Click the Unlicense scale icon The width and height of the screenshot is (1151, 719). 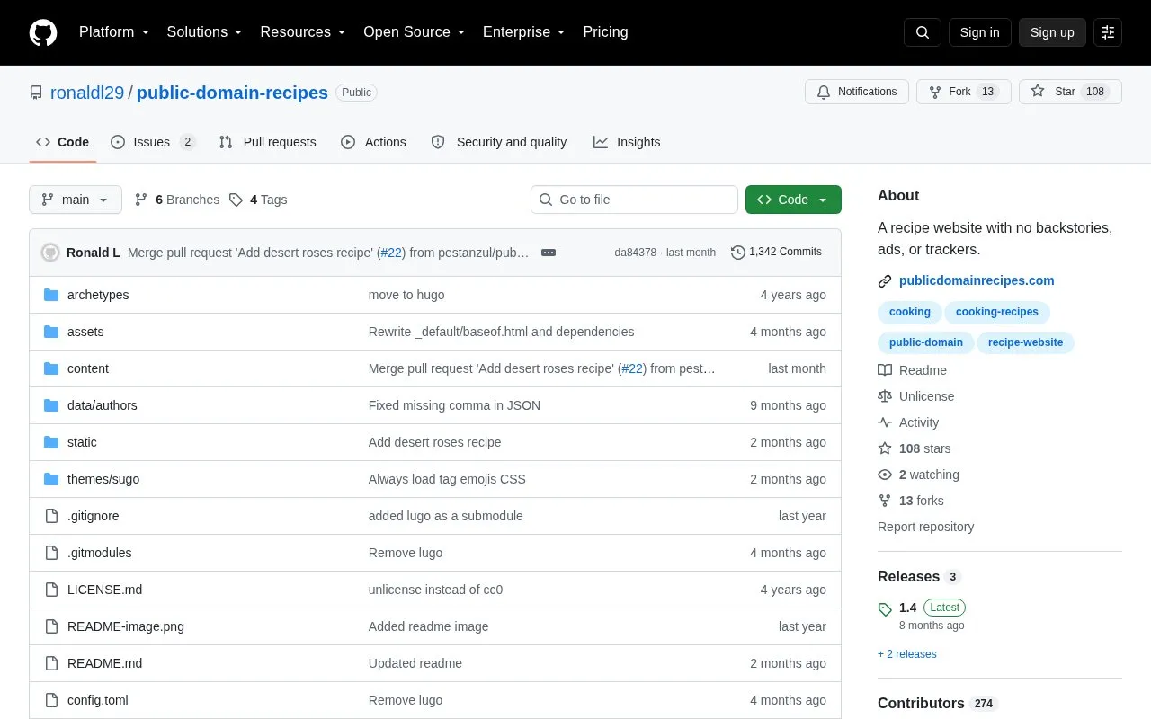(x=885, y=396)
